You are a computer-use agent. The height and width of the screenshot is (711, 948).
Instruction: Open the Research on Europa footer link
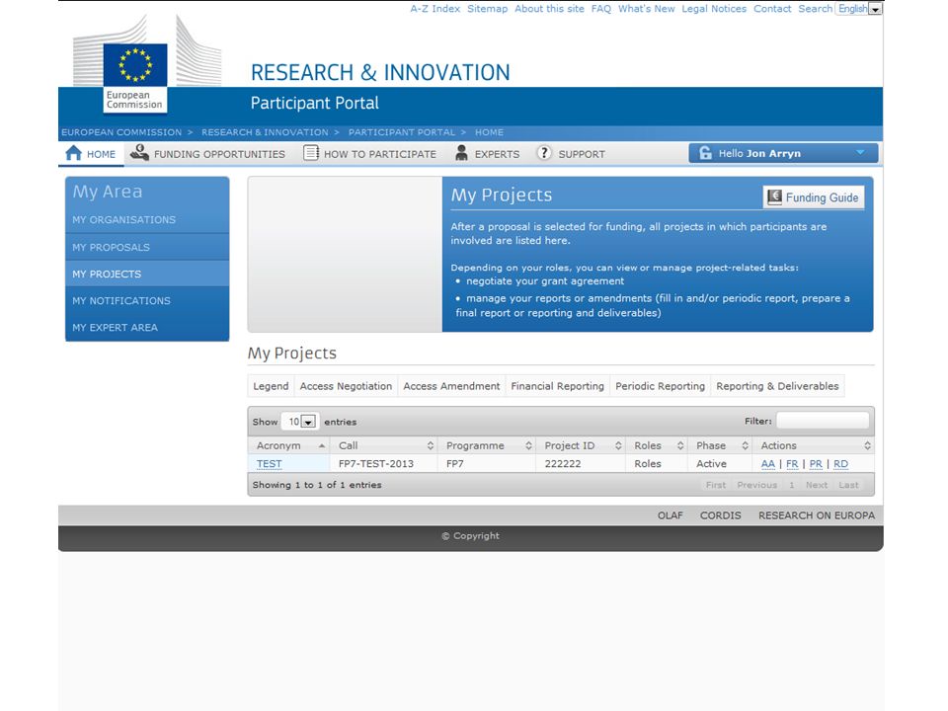(817, 515)
